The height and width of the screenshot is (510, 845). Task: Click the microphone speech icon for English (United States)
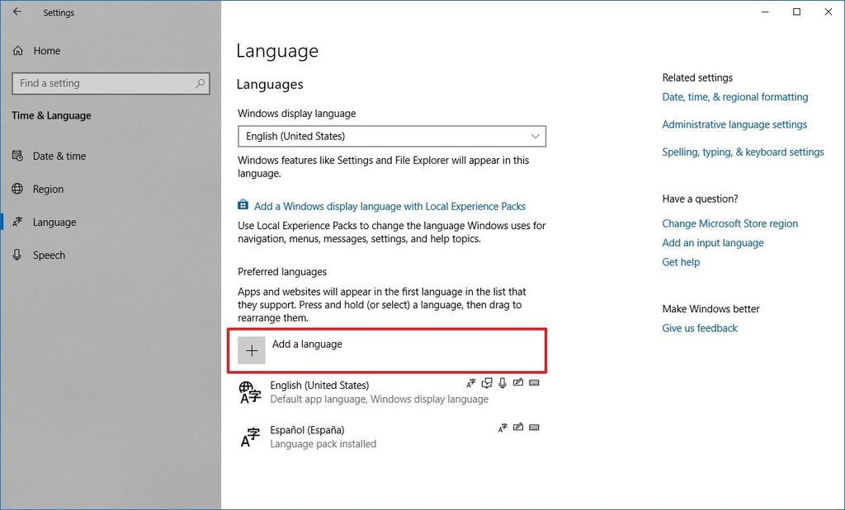tap(502, 382)
